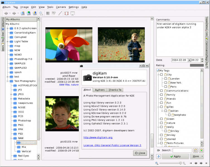Click the checkmark clipboard icon next to tag search

point(196,150)
